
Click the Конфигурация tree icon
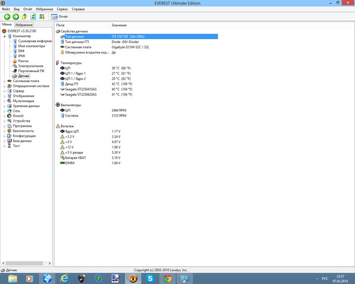(x=9, y=136)
